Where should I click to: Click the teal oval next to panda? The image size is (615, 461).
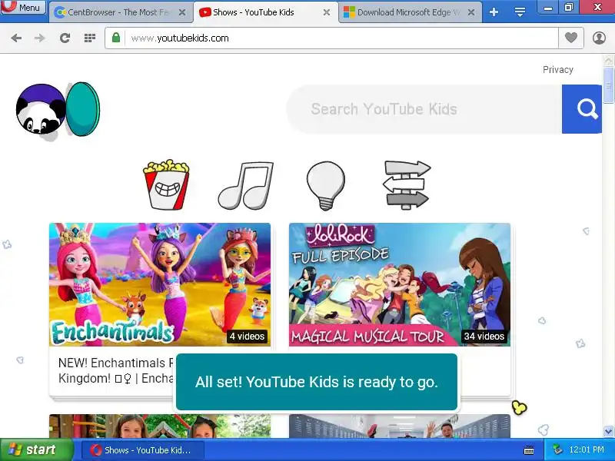point(82,109)
